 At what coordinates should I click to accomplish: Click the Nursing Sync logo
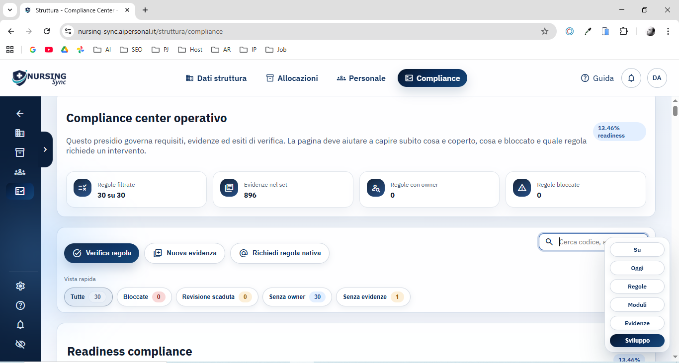(39, 78)
